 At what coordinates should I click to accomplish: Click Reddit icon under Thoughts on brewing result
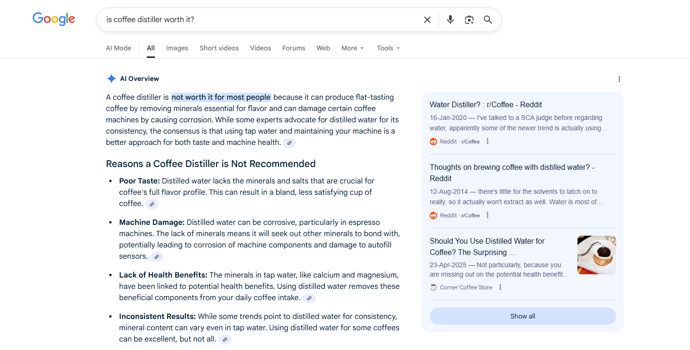433,215
